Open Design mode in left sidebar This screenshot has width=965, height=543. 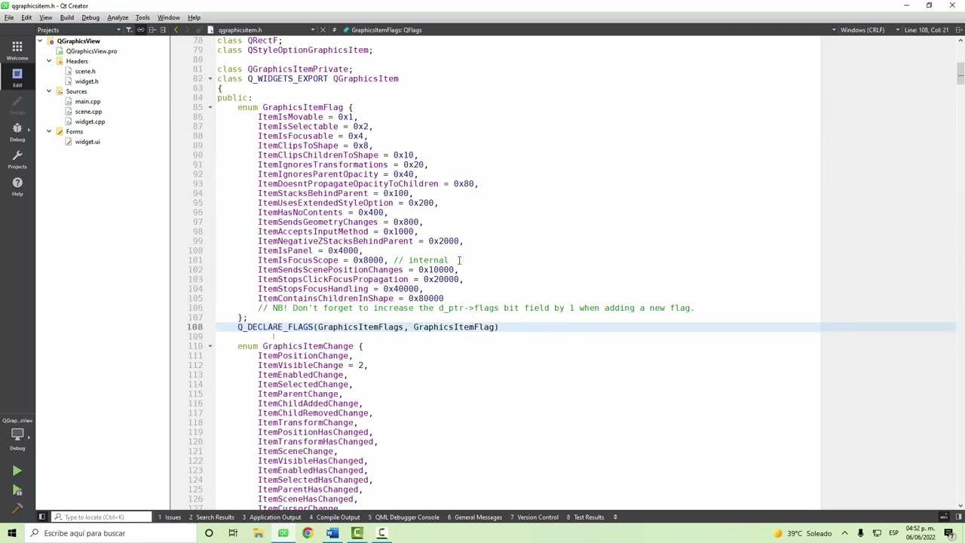coord(17,104)
